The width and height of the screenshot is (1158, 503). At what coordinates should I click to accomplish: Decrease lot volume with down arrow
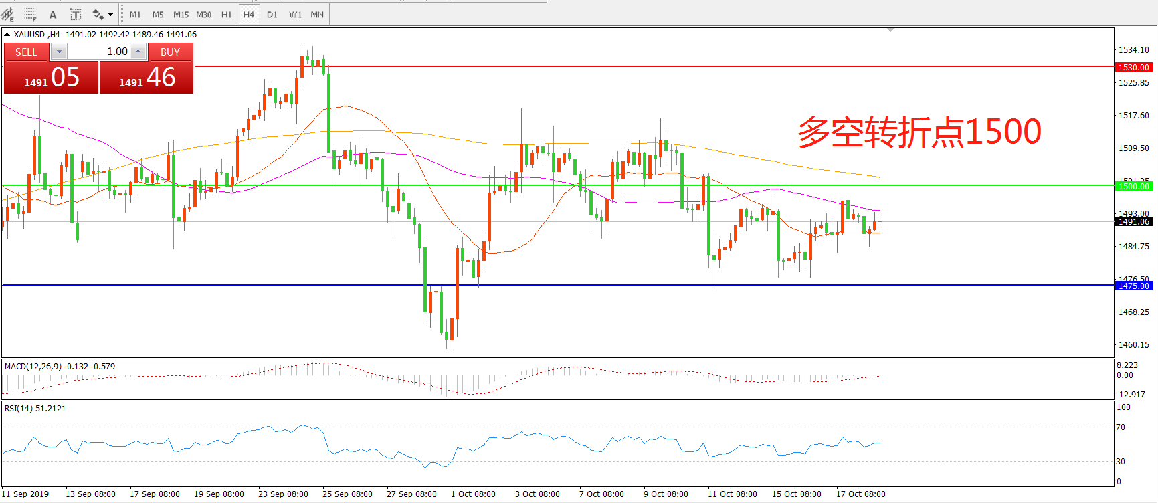click(x=59, y=52)
